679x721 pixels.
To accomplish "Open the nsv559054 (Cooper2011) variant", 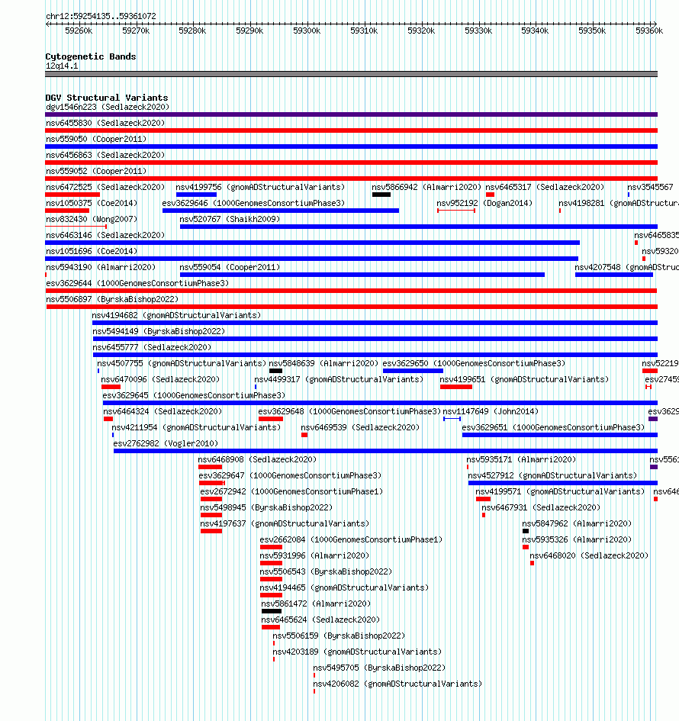I will click(230, 268).
